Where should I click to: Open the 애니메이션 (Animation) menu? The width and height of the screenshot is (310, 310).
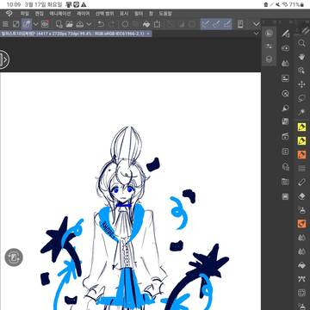click(60, 14)
